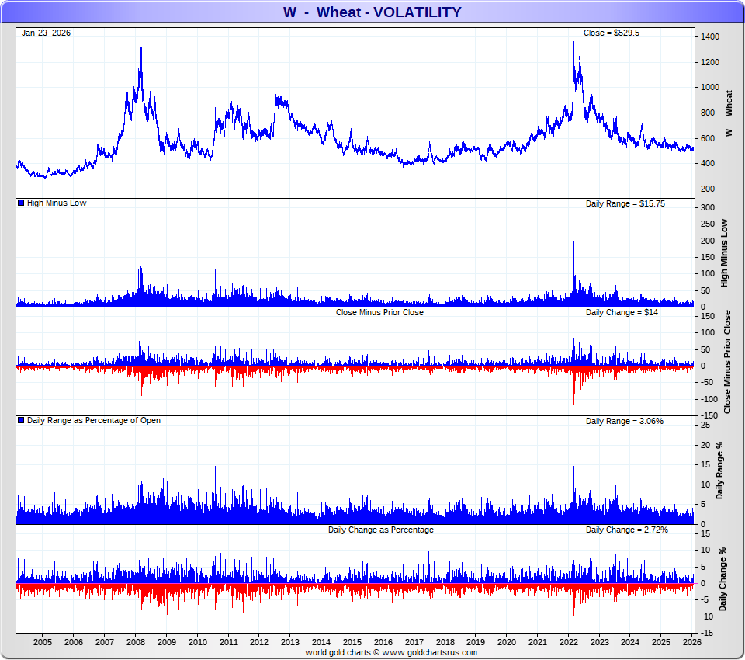Click the 'Daily Range = $15.75' readout
The width and height of the screenshot is (745, 660).
click(x=625, y=203)
